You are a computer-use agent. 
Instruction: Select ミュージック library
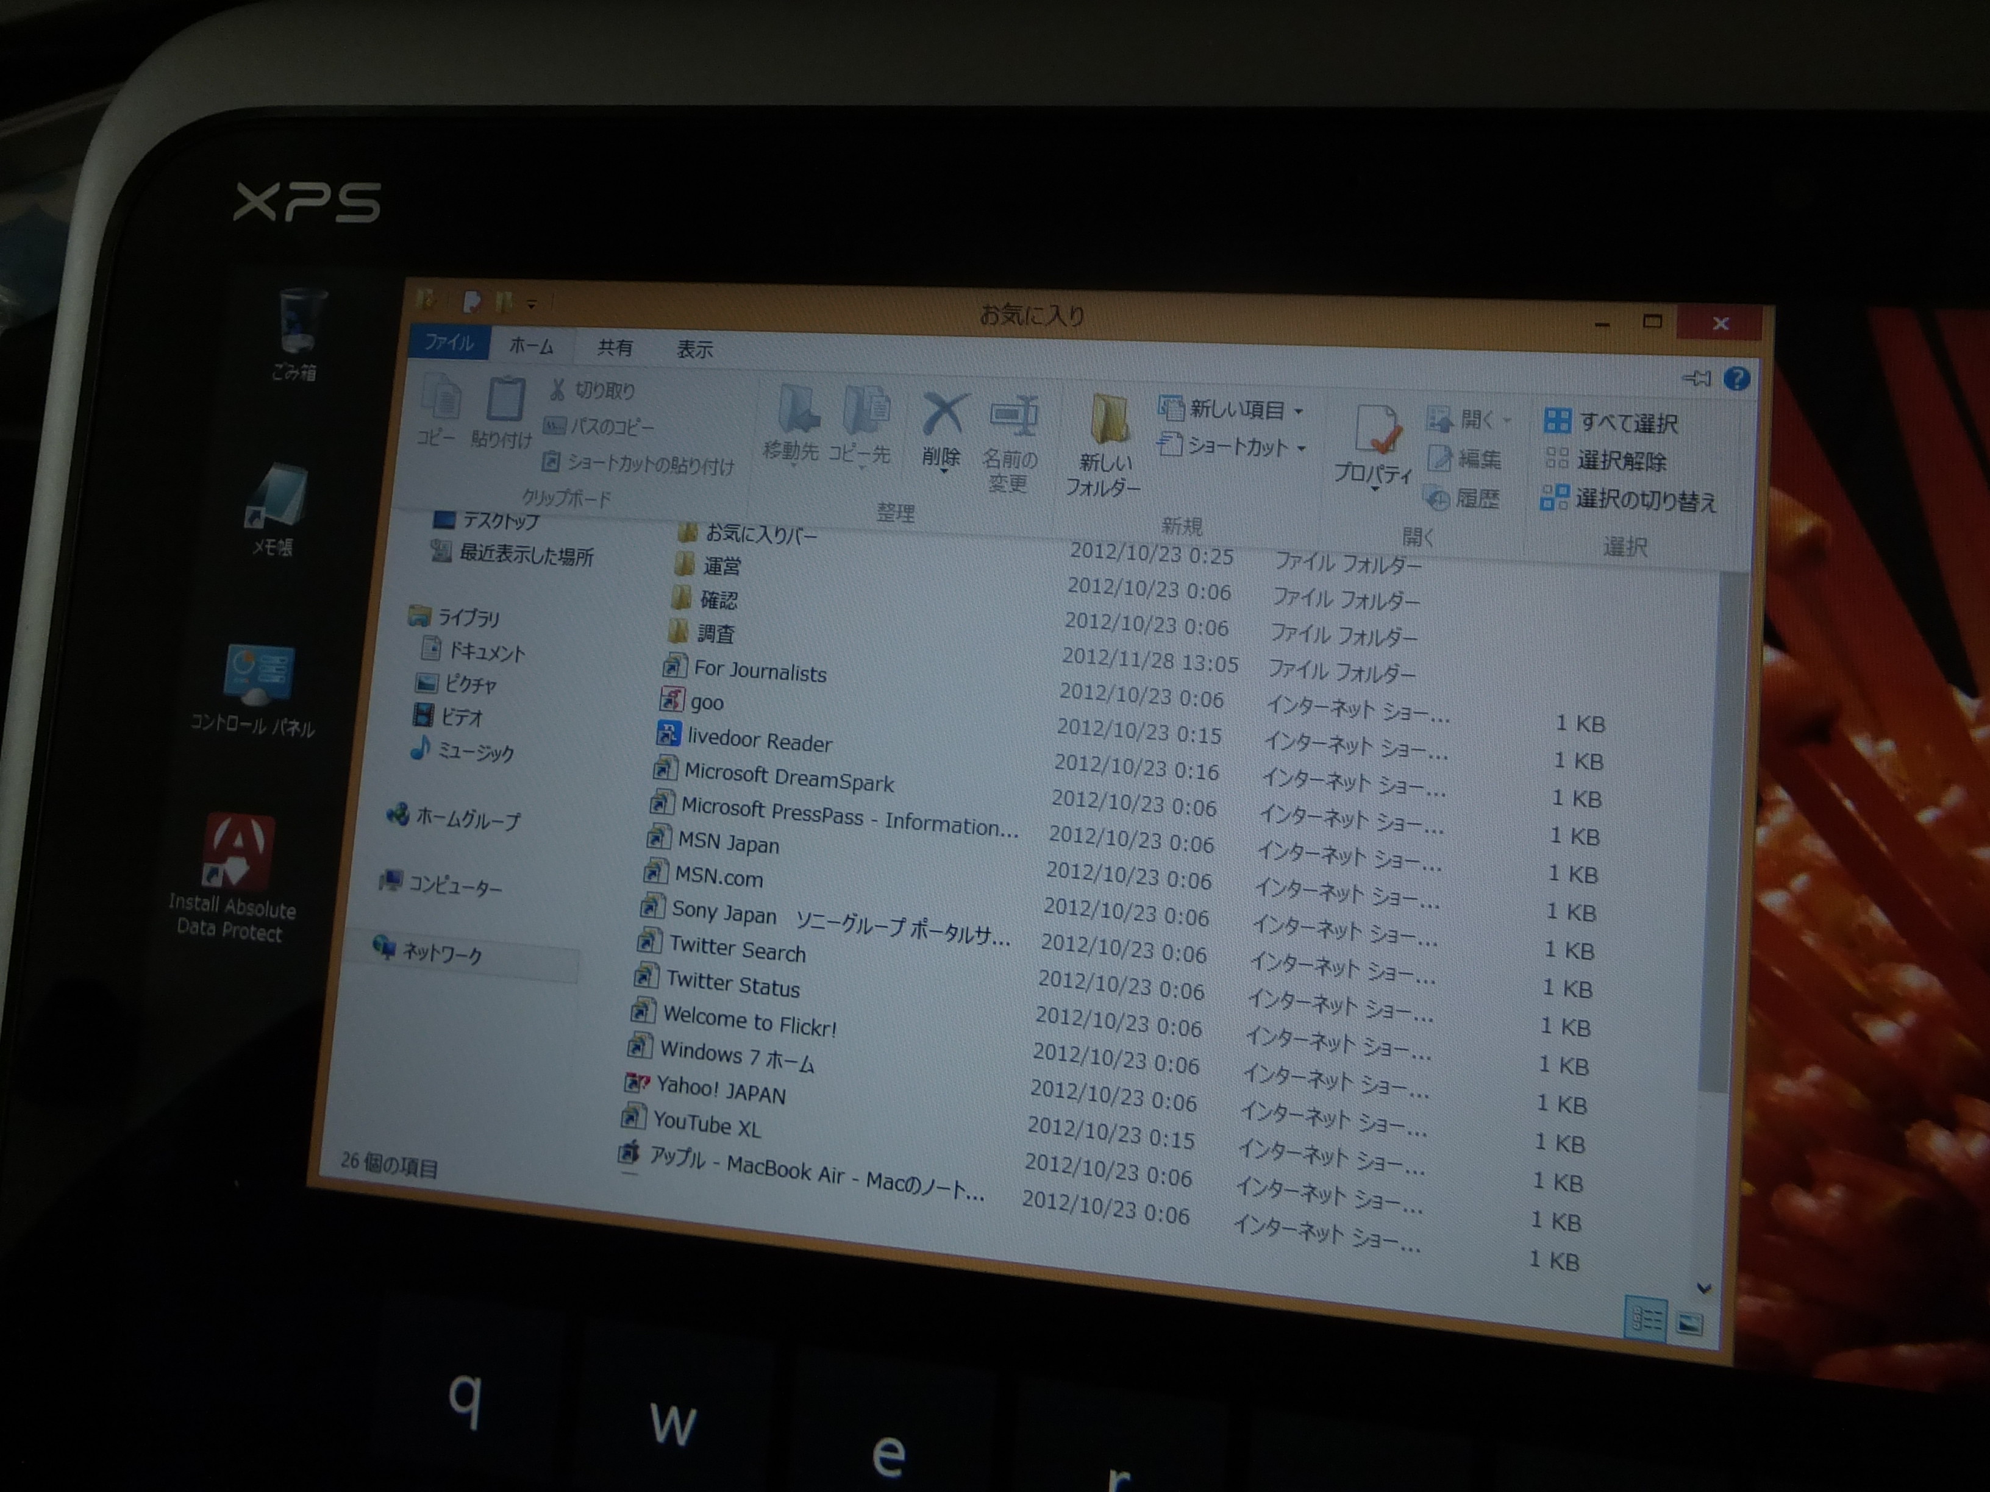(x=462, y=751)
